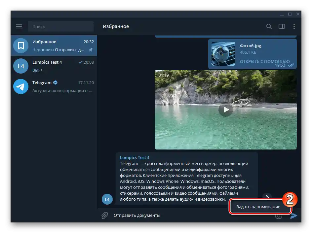This screenshot has height=233, width=312.
Task: Click the message input field
Action: tap(191, 215)
